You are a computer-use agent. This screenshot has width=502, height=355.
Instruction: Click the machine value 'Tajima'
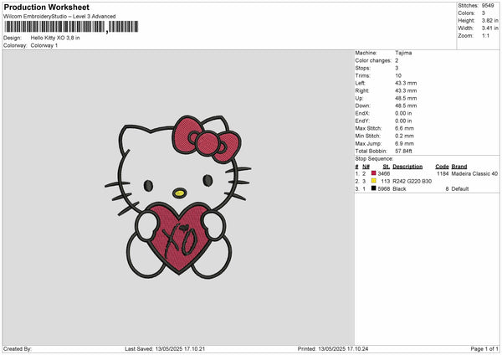click(x=403, y=53)
